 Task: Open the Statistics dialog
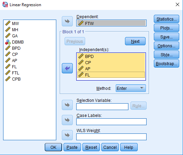pyautogui.click(x=167, y=19)
